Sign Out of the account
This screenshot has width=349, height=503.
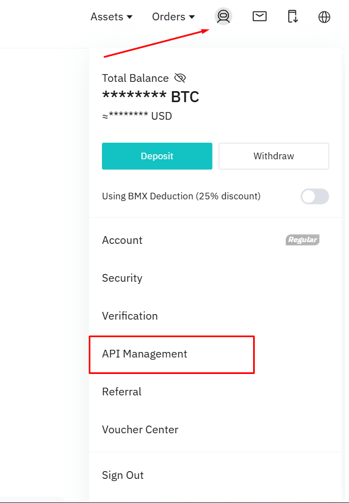tap(123, 475)
